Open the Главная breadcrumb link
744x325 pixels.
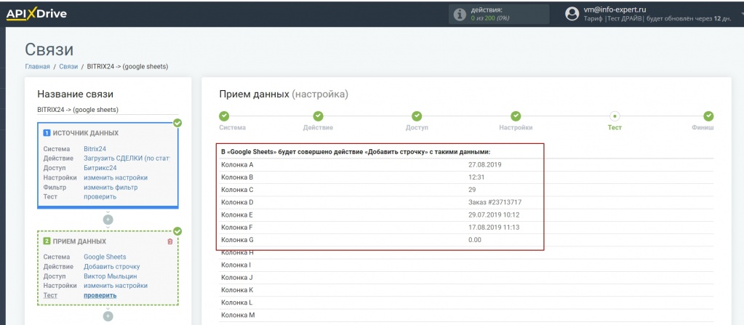pyautogui.click(x=38, y=67)
